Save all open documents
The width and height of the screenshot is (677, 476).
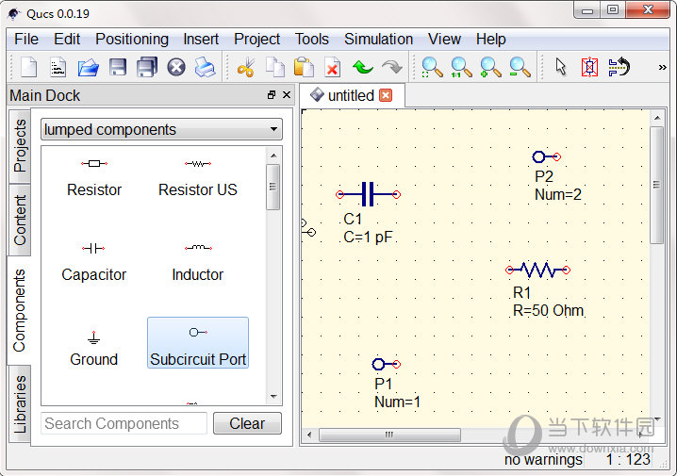(147, 67)
